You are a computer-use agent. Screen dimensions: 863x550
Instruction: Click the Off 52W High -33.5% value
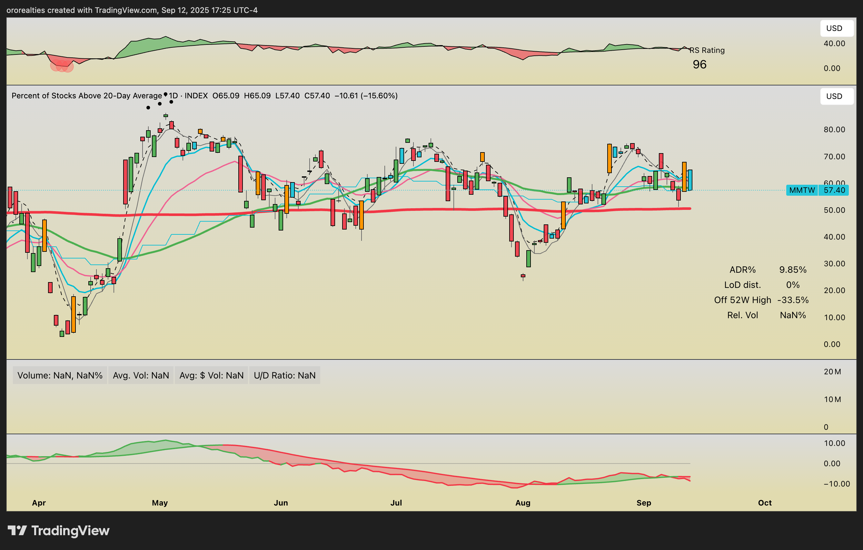793,300
